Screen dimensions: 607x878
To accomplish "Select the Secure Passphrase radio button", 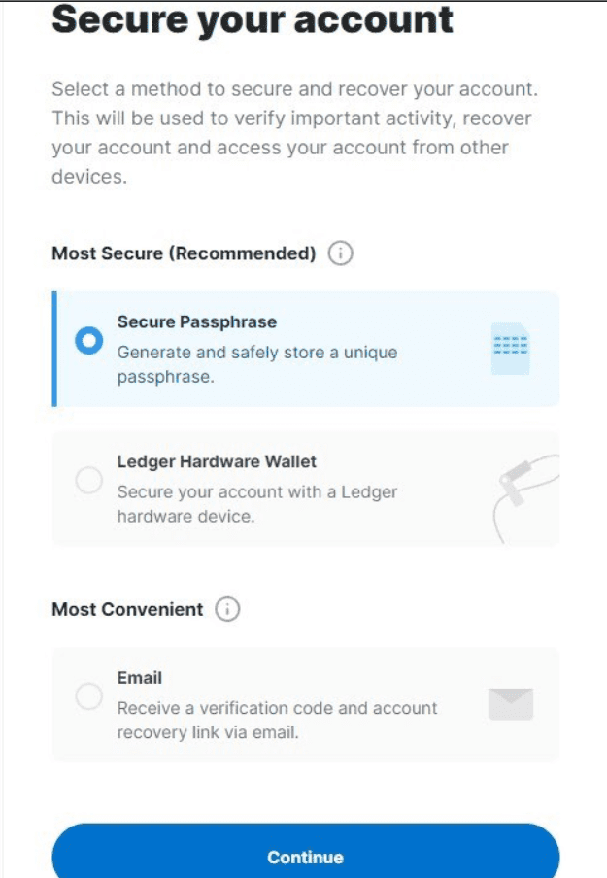I will (x=89, y=341).
